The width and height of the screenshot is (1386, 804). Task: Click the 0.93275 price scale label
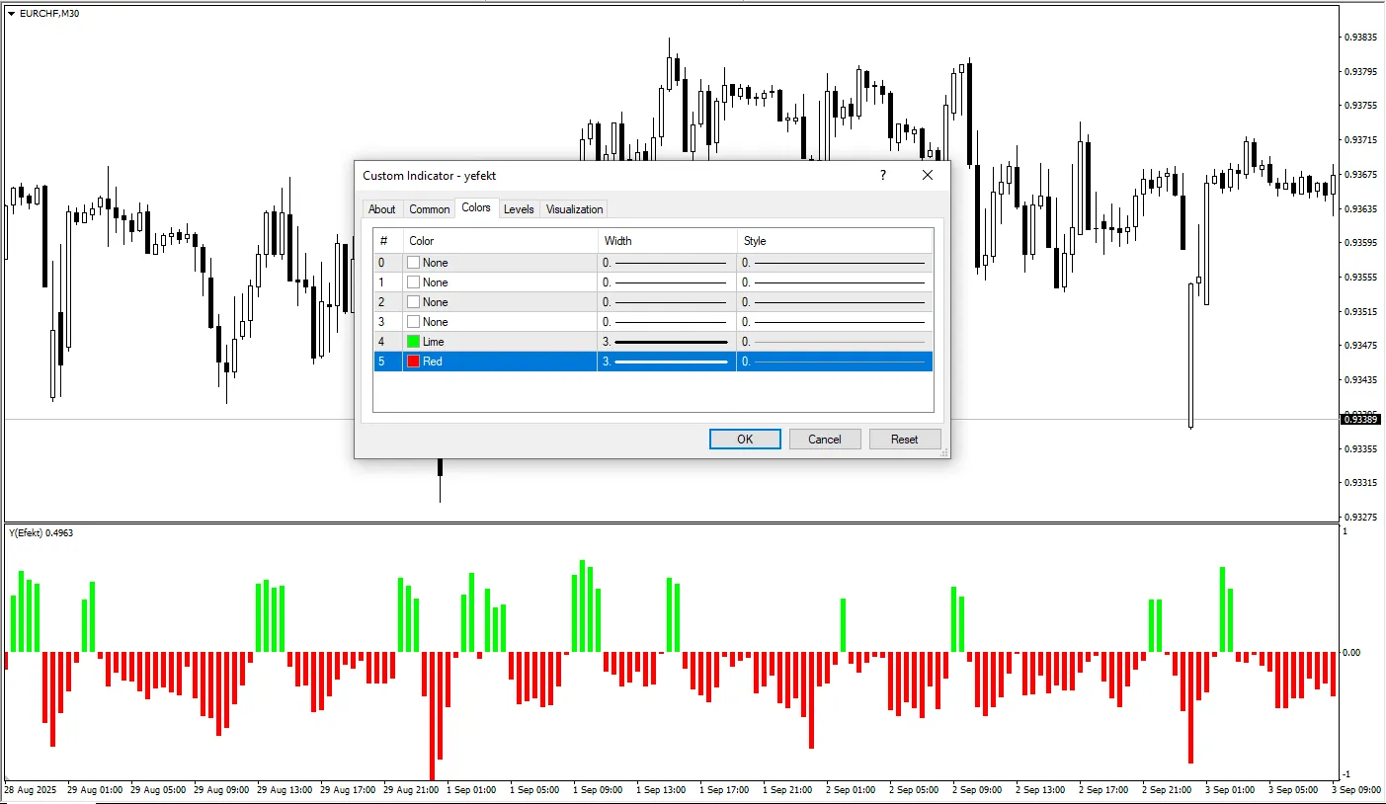click(x=1361, y=517)
